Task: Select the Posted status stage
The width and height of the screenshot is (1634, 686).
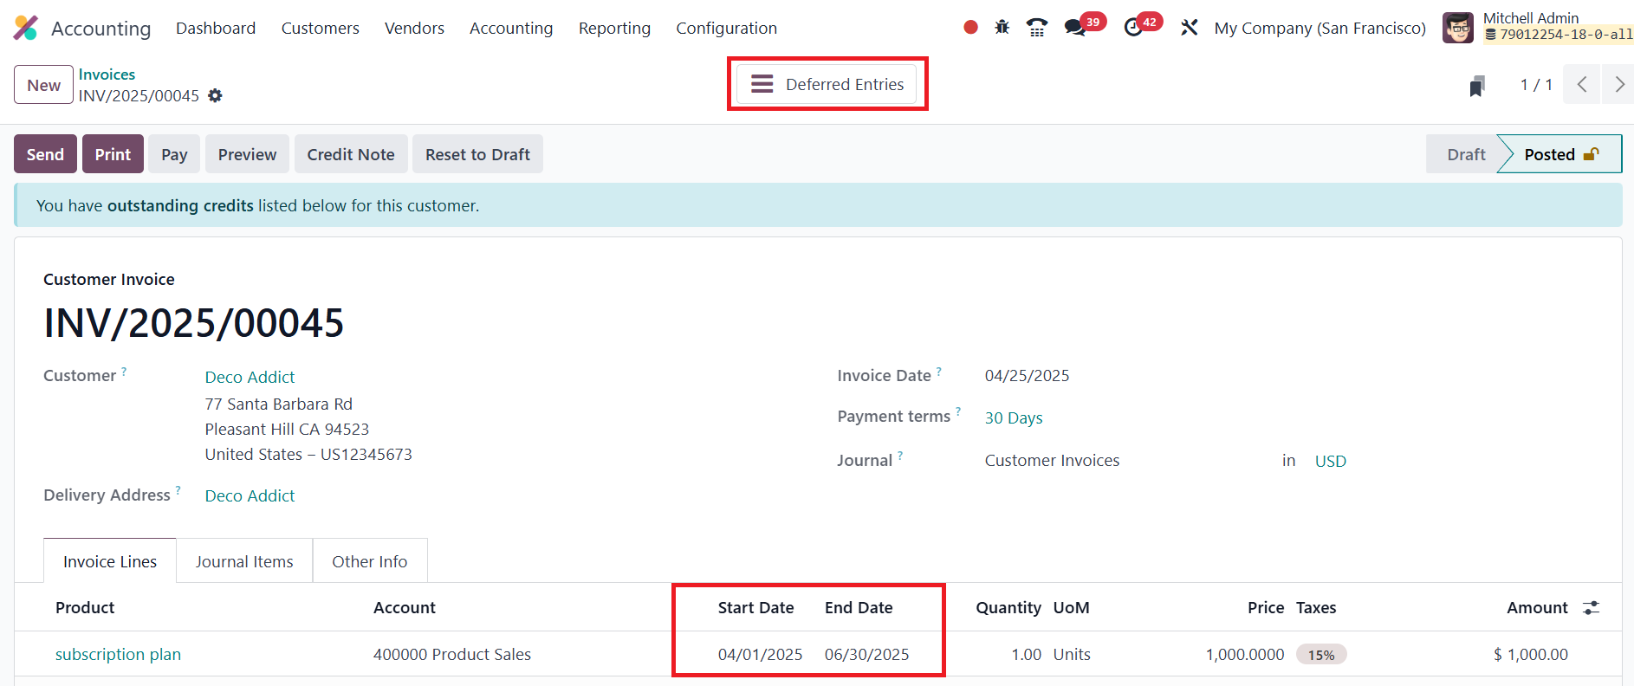Action: 1560,154
